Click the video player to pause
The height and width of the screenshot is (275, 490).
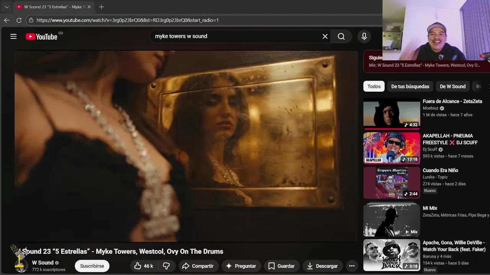click(x=186, y=146)
